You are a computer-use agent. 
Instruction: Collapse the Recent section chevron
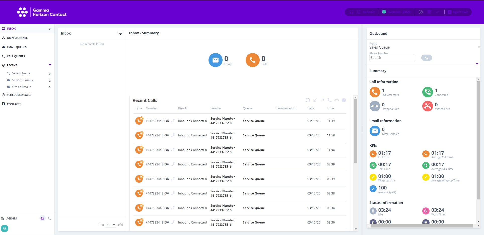coord(50,65)
